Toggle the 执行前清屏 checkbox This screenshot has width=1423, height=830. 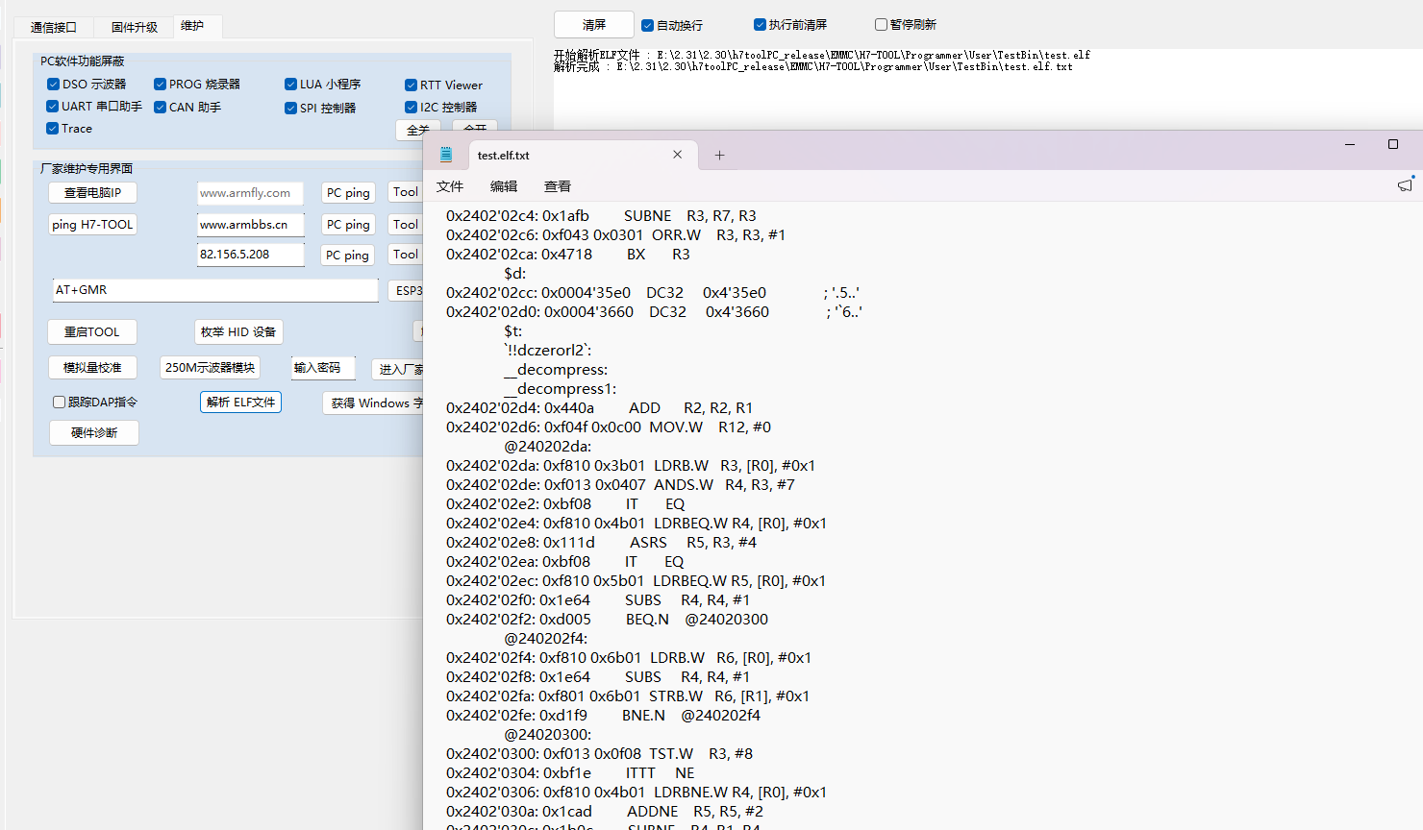click(x=760, y=25)
